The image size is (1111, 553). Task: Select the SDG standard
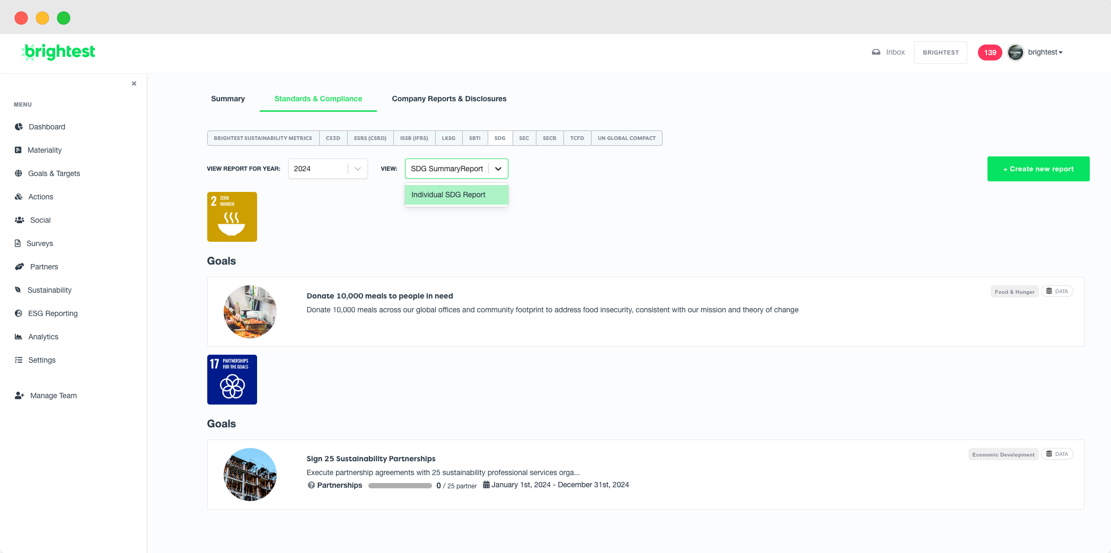[x=500, y=138]
